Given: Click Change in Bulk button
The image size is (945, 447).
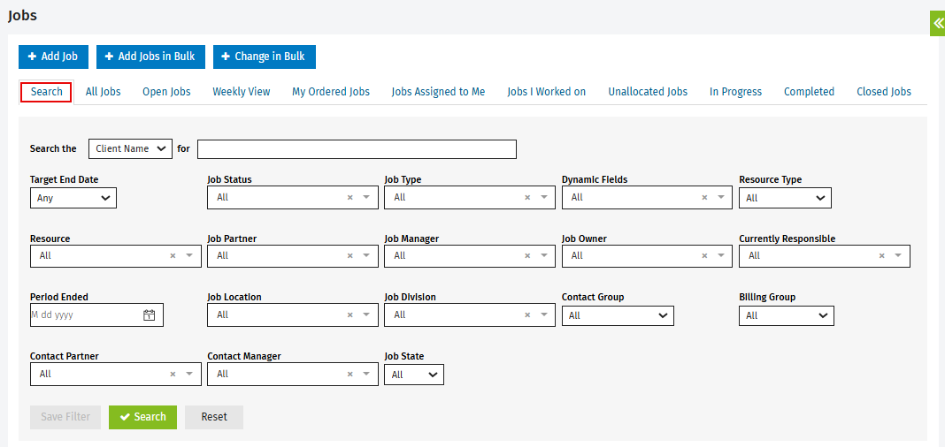Looking at the screenshot, I should (264, 57).
